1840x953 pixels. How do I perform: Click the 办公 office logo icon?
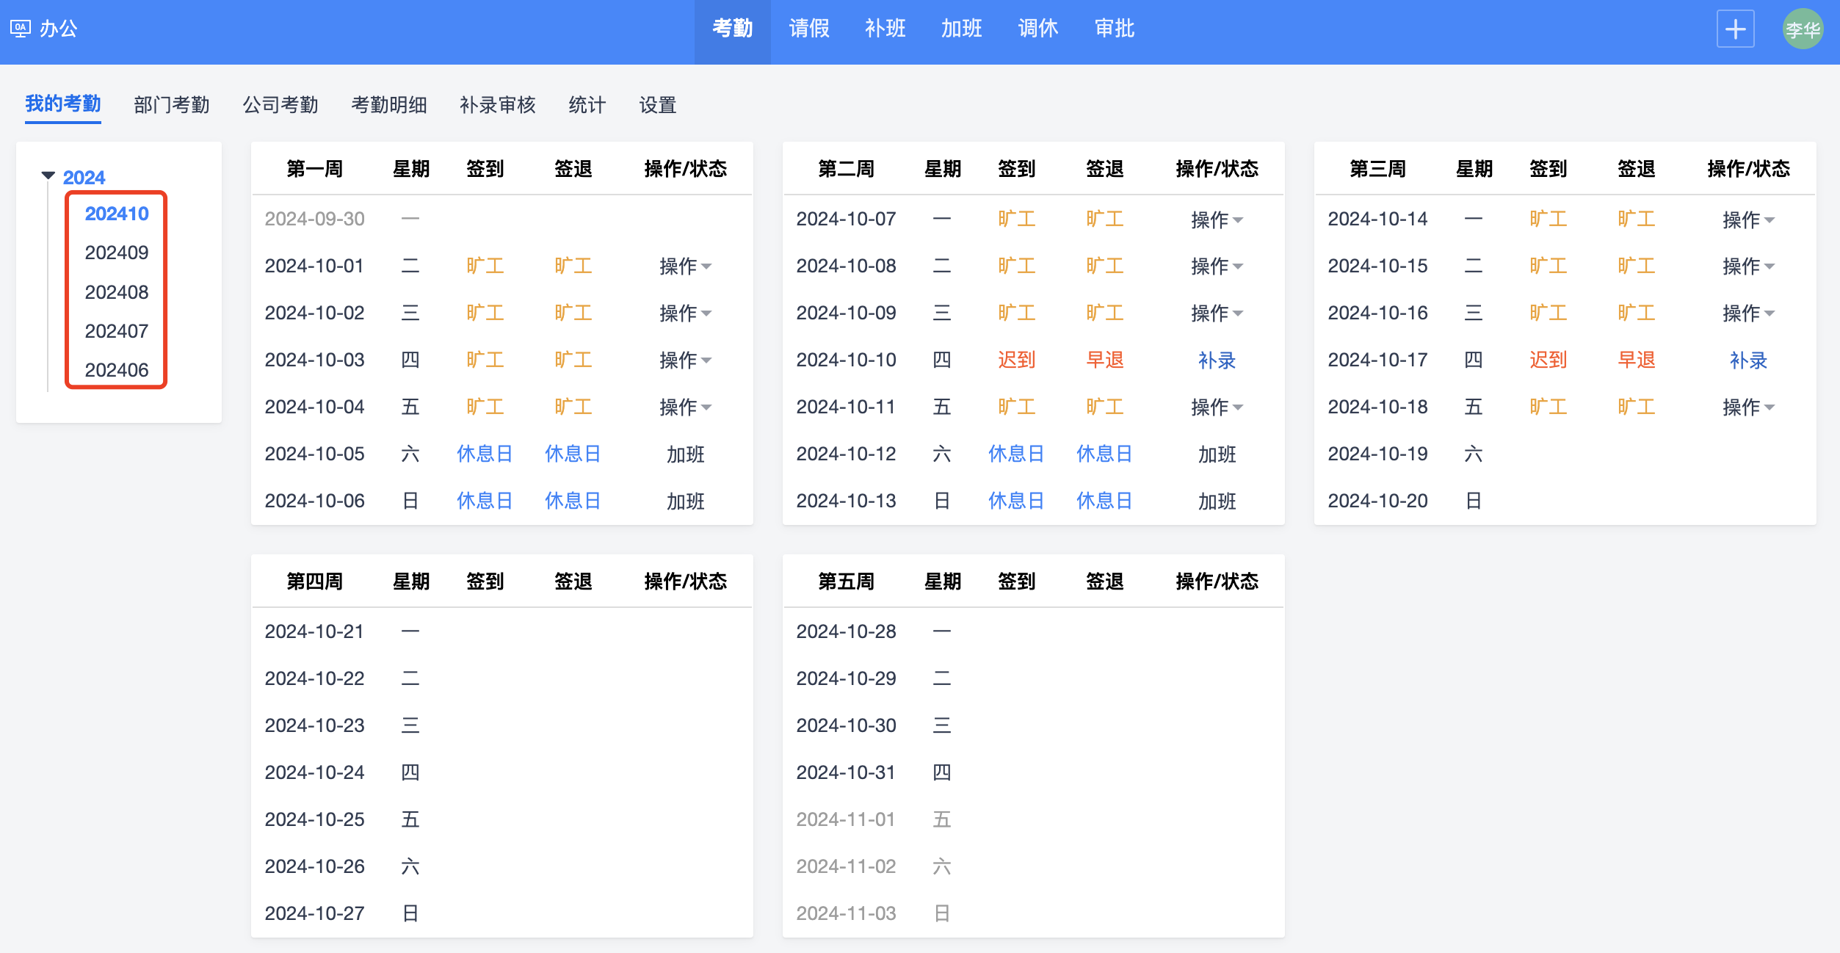(x=20, y=29)
